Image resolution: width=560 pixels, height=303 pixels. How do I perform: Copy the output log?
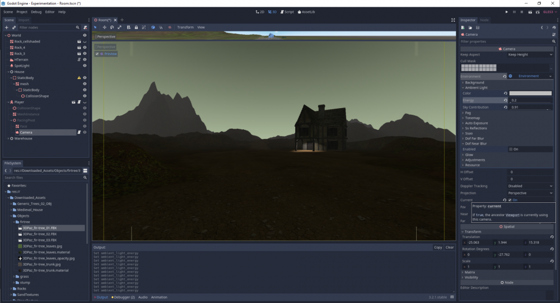click(x=438, y=247)
